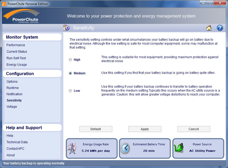This screenshot has width=228, height=168.
Task: Open the Voltage configuration page
Action: point(12,107)
